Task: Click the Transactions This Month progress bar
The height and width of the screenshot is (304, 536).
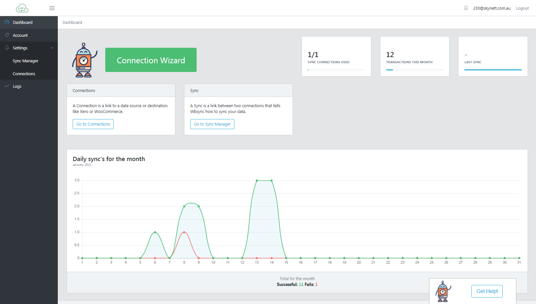Action: (x=415, y=70)
